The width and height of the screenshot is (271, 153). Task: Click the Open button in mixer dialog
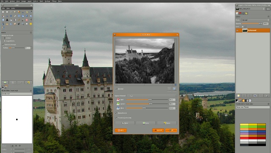tap(125, 123)
